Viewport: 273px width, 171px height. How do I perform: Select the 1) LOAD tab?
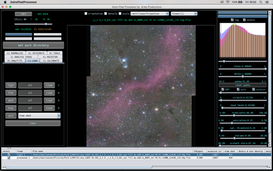[x=32, y=61]
